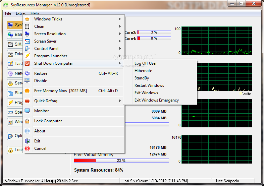Click the orange Free Memory icon
Screen dimensions: 264x186
(x=27, y=91)
